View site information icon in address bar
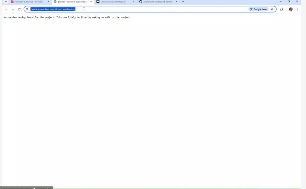The height and width of the screenshot is (189, 306). click(x=27, y=9)
